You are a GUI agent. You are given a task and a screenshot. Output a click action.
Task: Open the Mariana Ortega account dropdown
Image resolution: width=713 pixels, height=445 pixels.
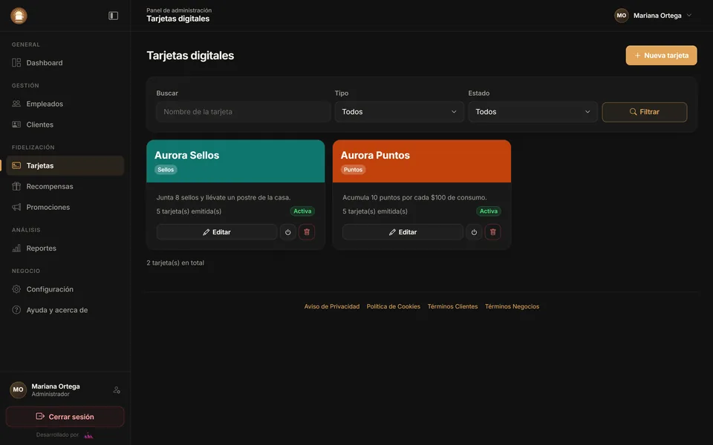653,16
